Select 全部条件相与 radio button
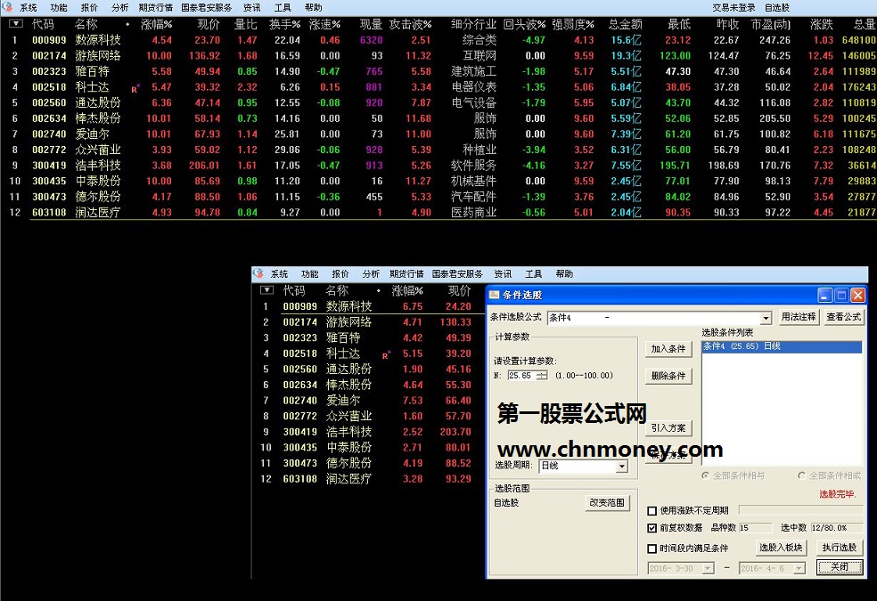Viewport: 877px width, 601px height. (x=705, y=475)
